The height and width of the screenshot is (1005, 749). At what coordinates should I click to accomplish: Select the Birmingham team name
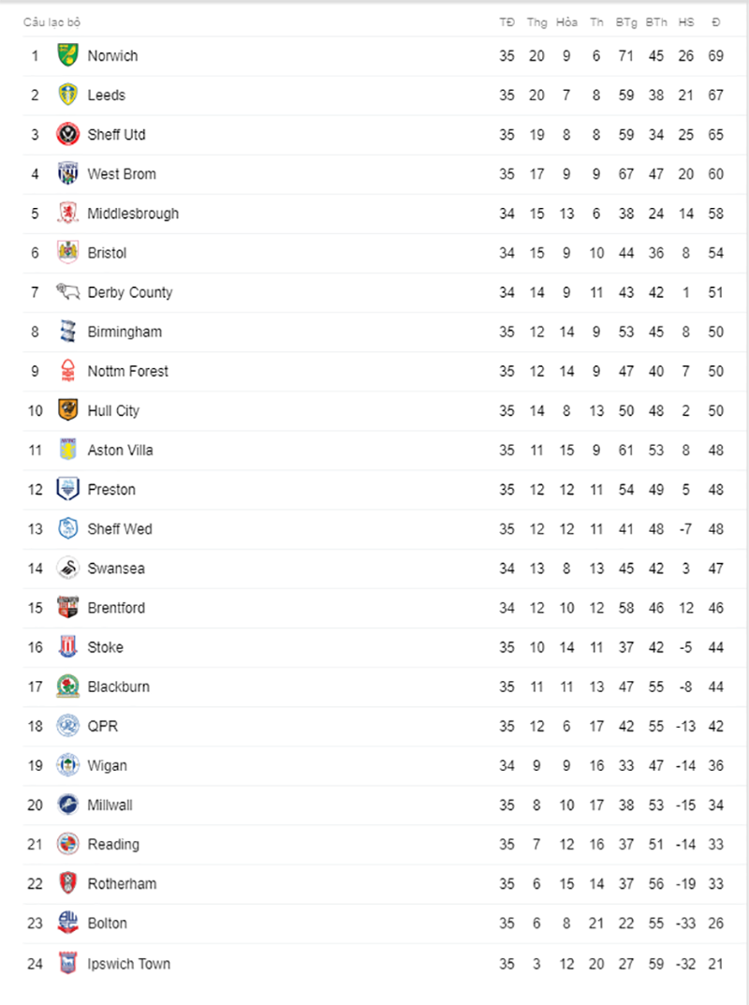coord(125,332)
